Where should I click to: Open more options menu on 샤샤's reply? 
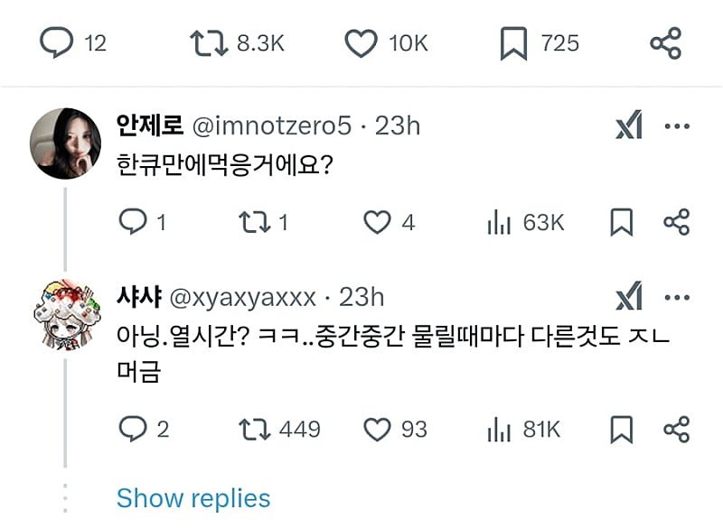(677, 297)
